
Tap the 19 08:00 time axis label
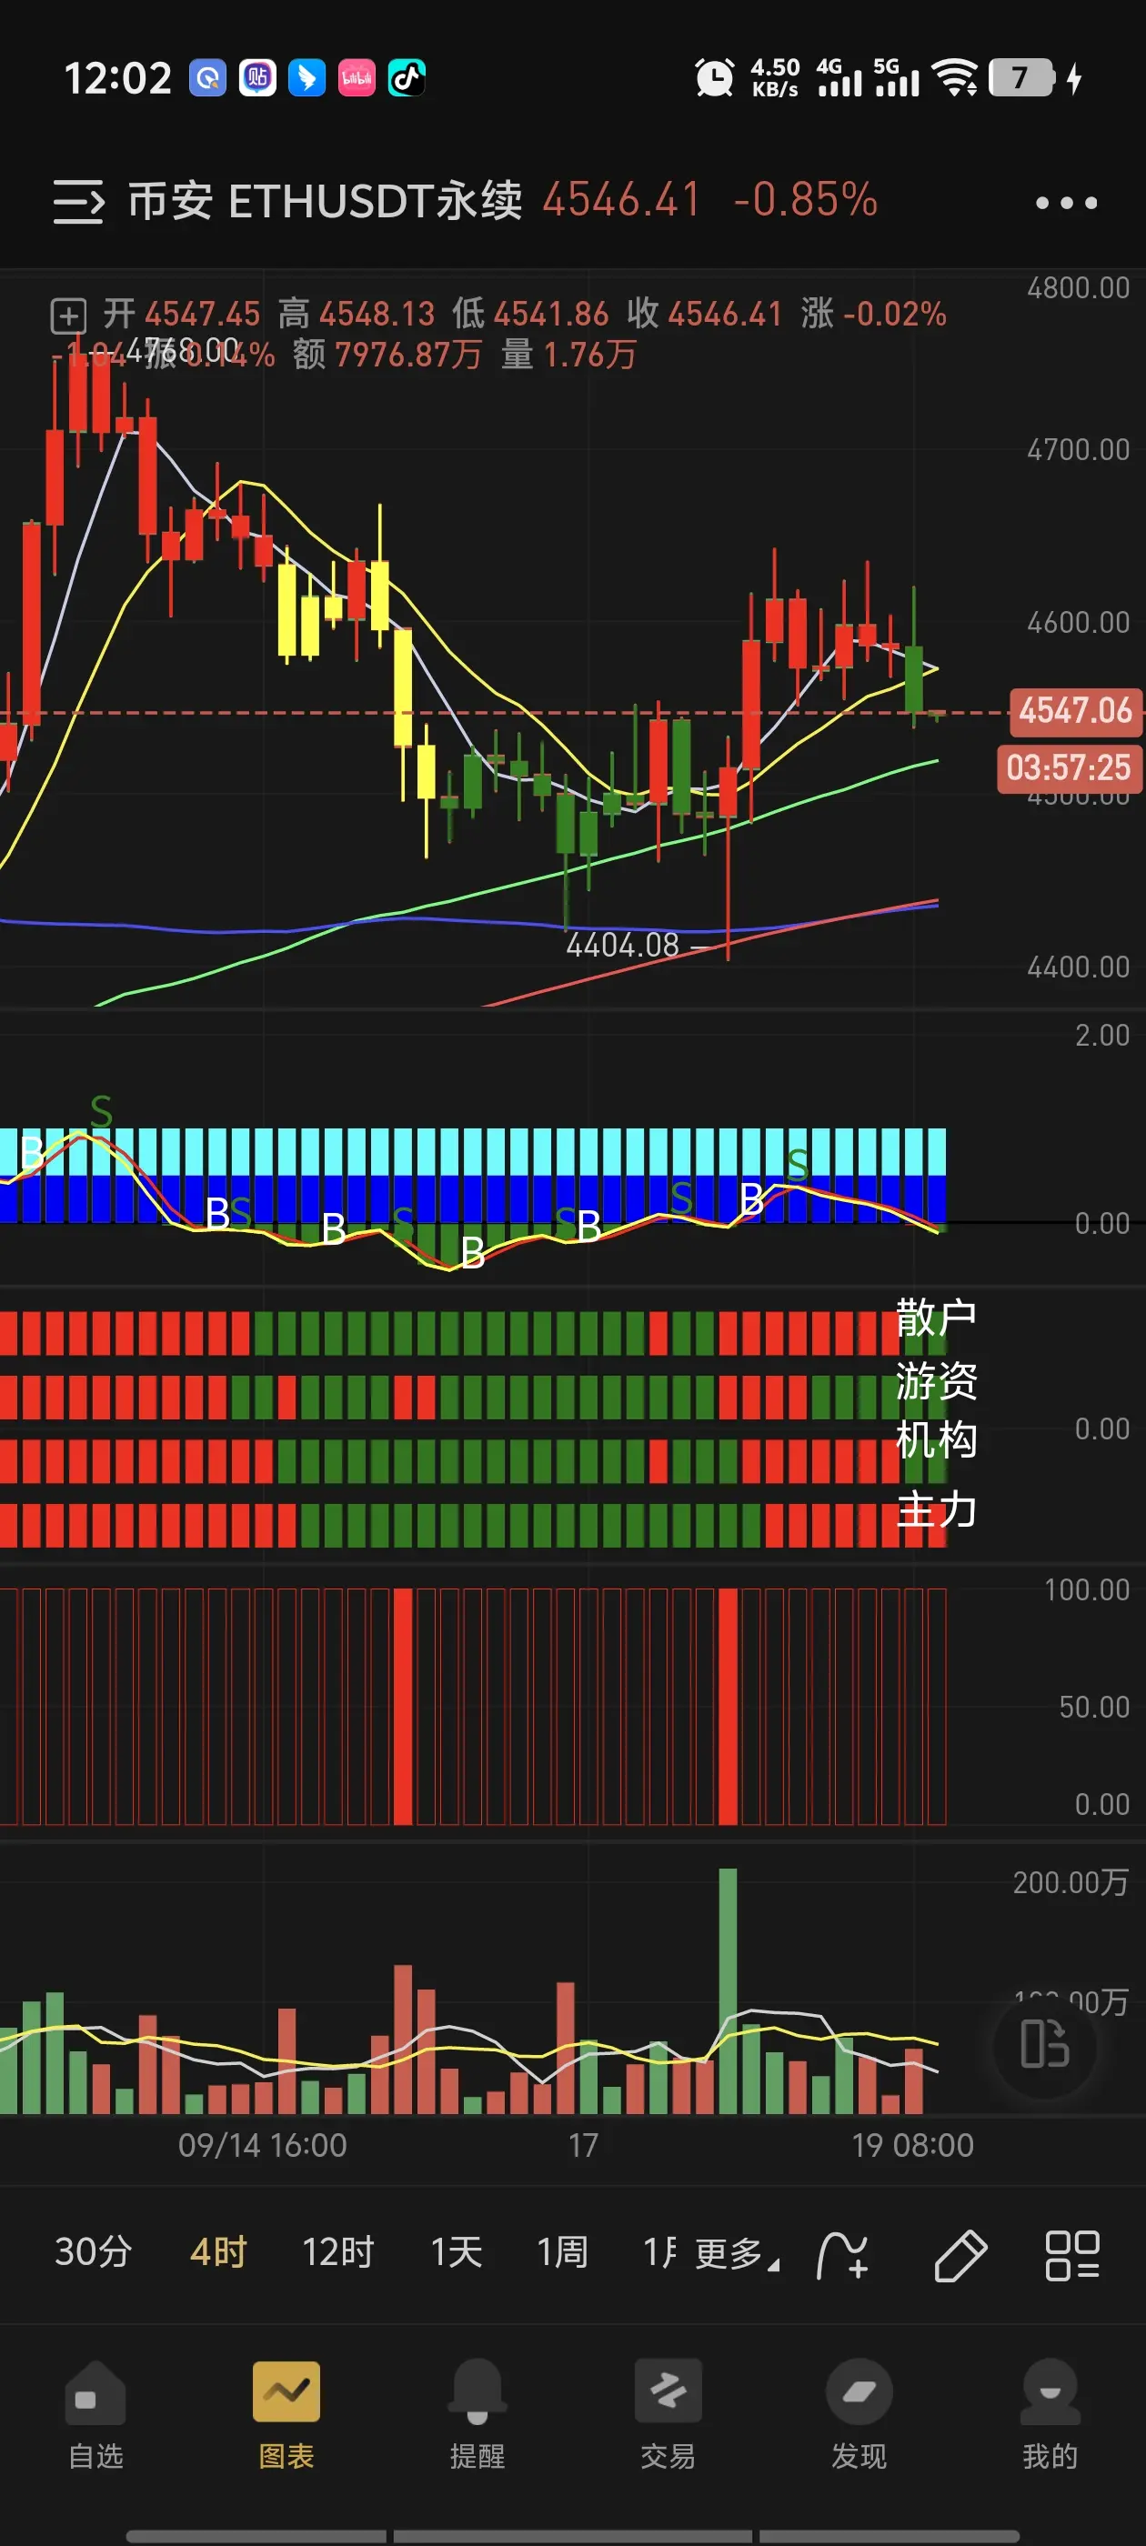coord(912,2145)
